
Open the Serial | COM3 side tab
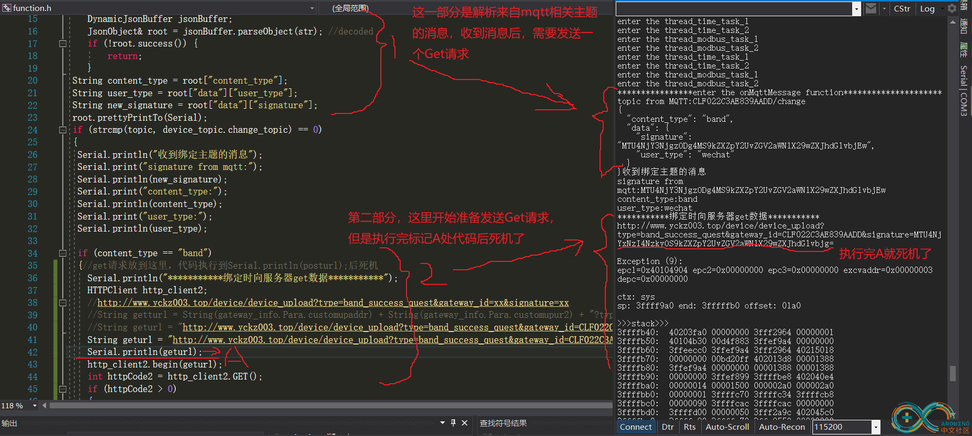pyautogui.click(x=964, y=90)
